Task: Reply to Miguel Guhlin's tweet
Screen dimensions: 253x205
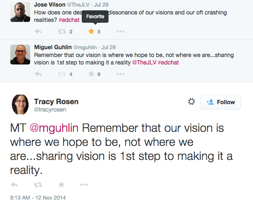Action: pyautogui.click(x=38, y=74)
